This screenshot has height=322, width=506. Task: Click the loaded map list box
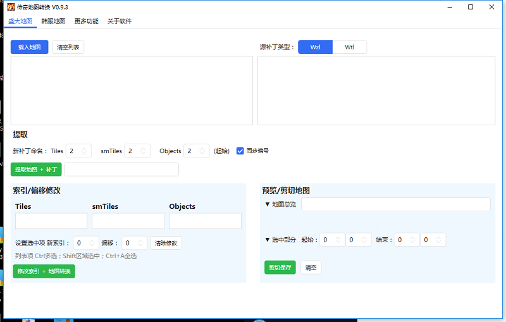[x=132, y=90]
